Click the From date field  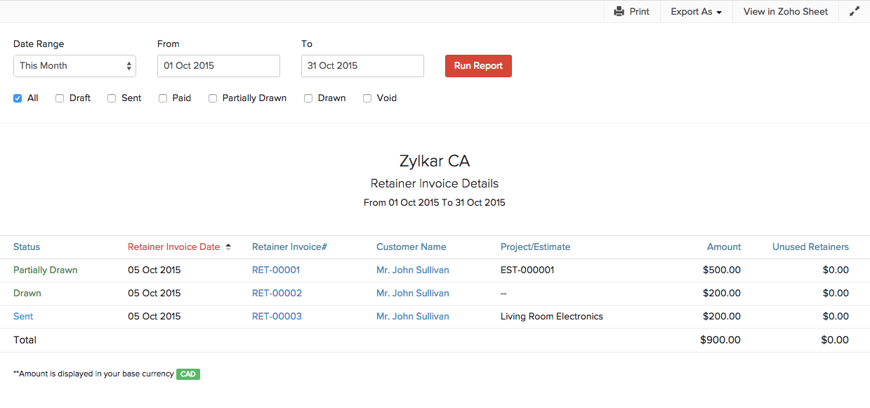(218, 66)
